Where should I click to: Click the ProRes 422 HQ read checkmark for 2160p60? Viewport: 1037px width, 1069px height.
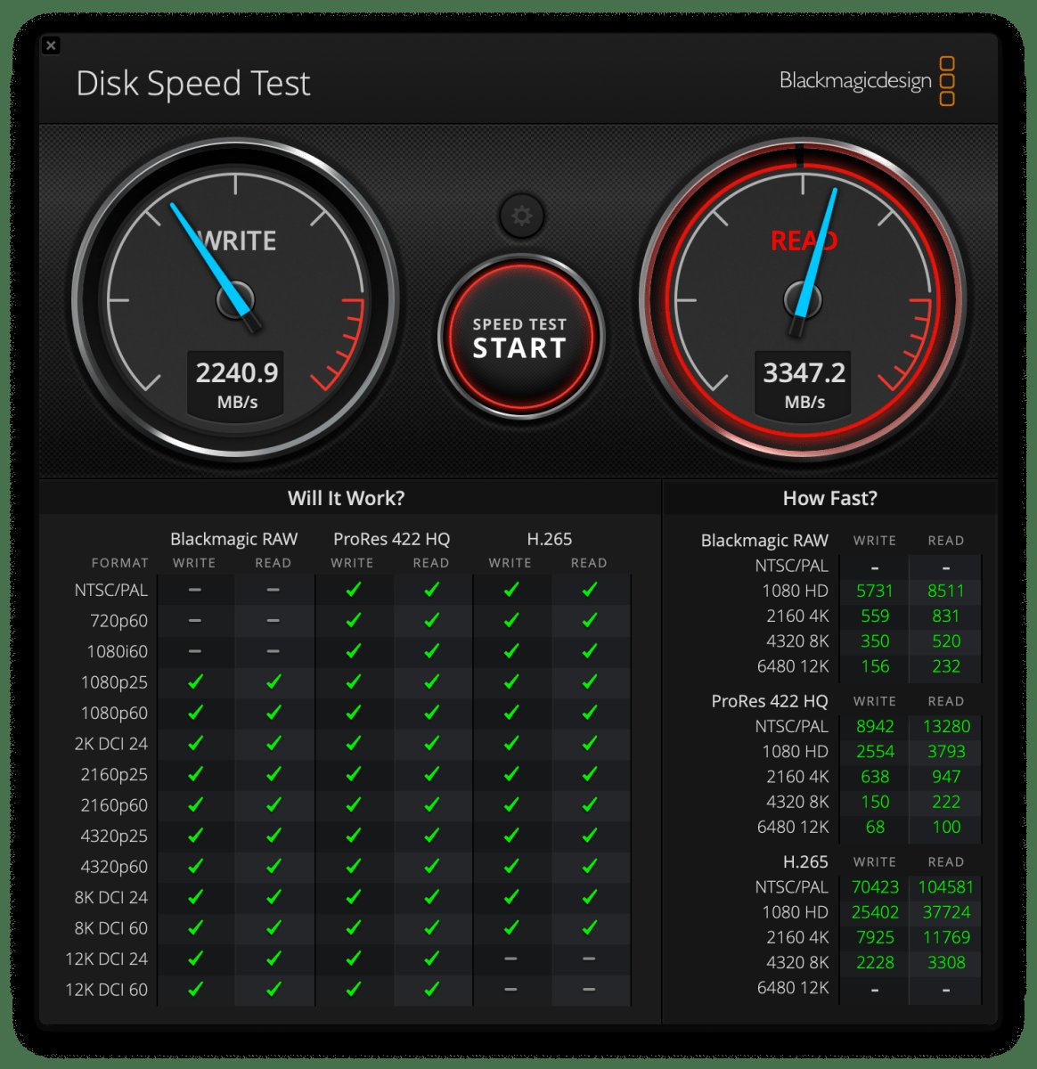tap(432, 805)
